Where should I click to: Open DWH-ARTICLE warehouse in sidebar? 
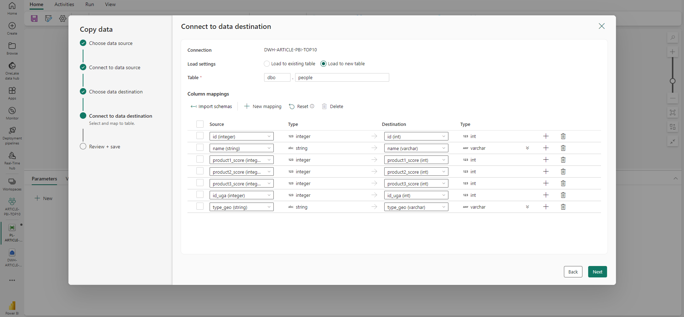coord(12,258)
